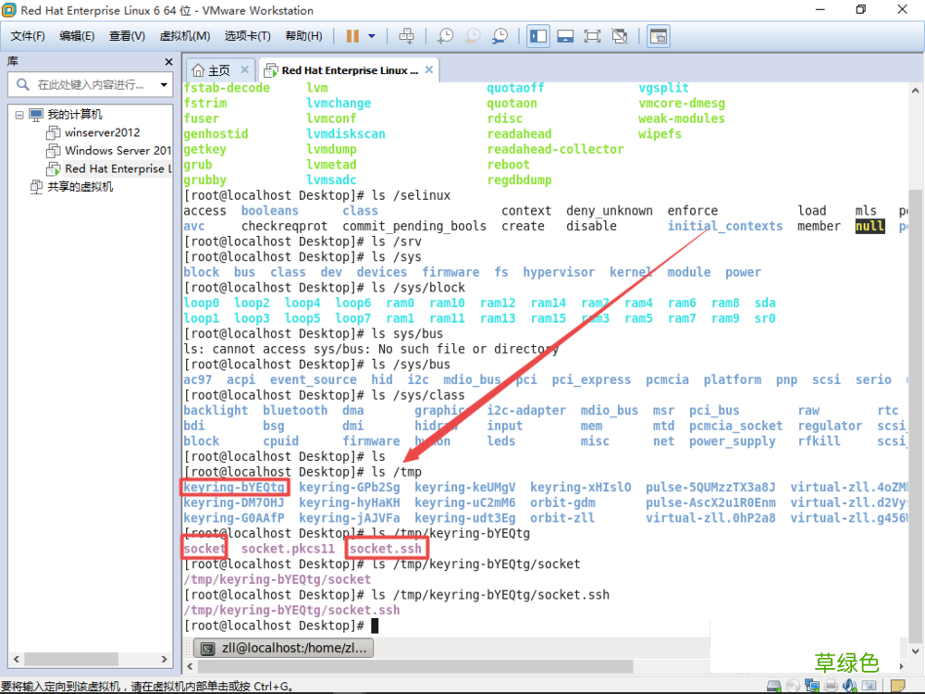925x694 pixels.
Task: Enter full screen mode
Action: (590, 36)
